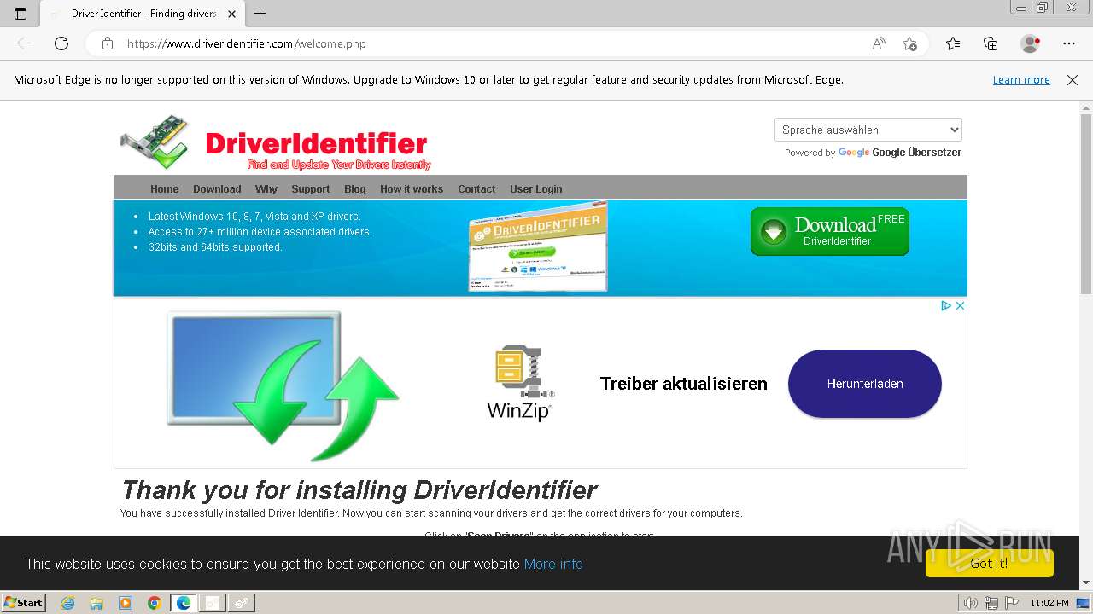Click the DriverIdentifier logo
1093x614 pixels.
(276, 143)
